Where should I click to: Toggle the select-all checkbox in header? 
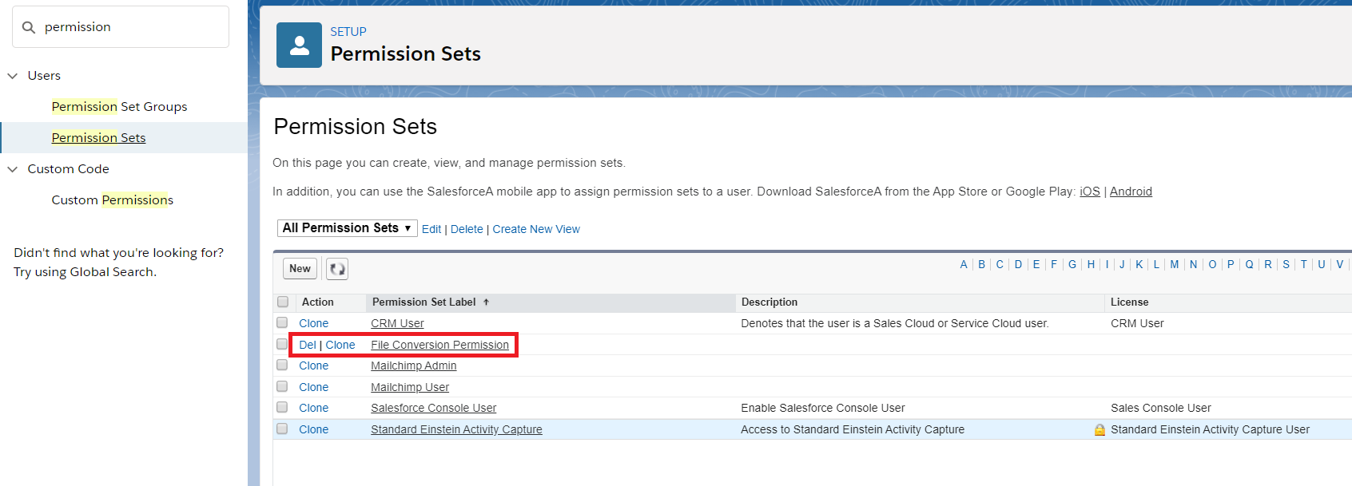click(283, 302)
